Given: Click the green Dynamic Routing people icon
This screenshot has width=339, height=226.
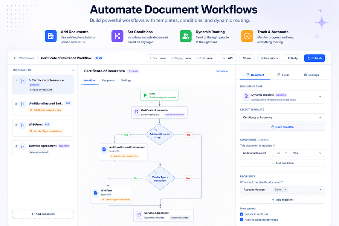Looking at the screenshot, I should pyautogui.click(x=185, y=36).
